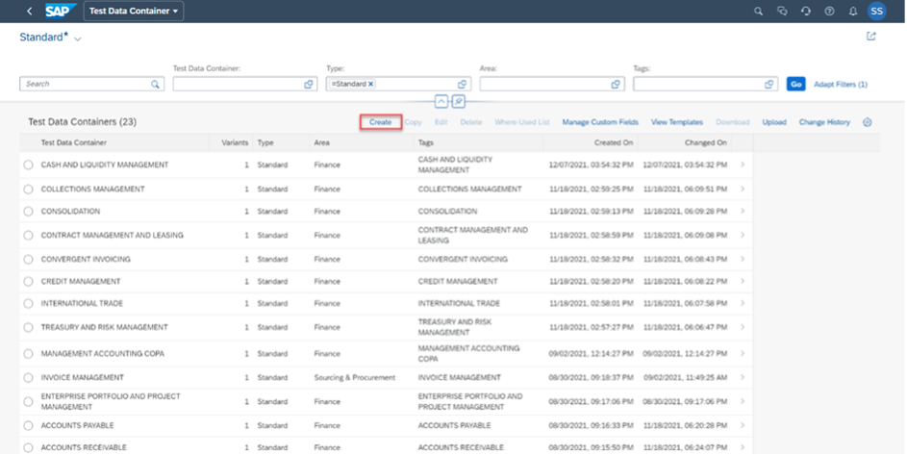Open the headset support icon
Viewport: 907px width, 456px height.
tap(805, 12)
